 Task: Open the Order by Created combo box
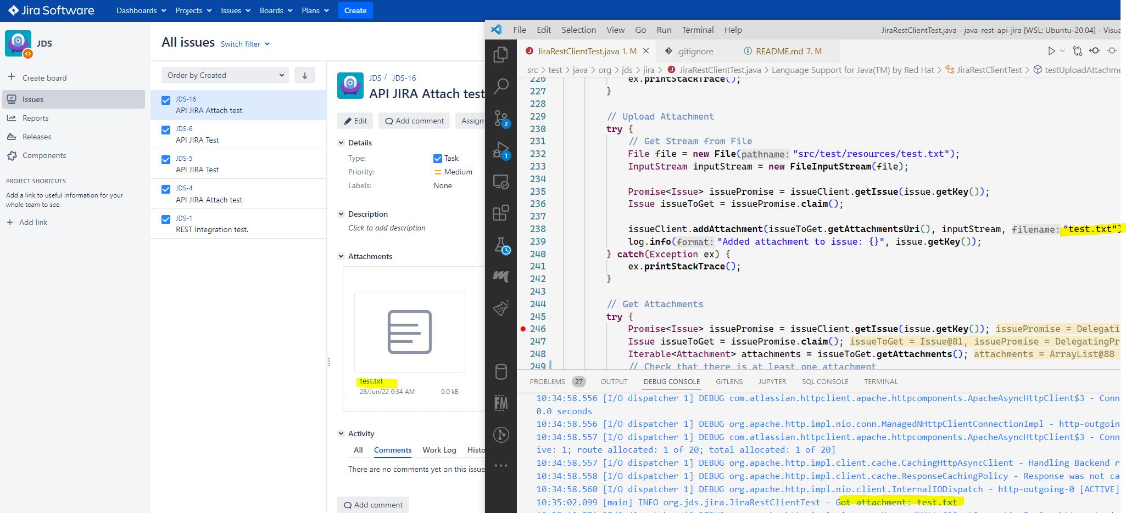pos(225,75)
